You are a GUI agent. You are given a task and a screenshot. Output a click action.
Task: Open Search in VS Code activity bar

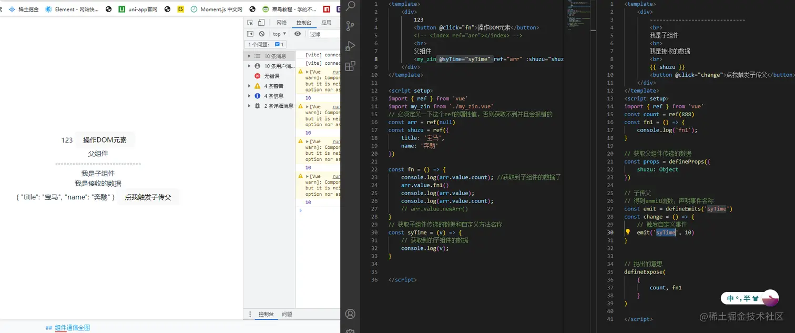coord(350,6)
